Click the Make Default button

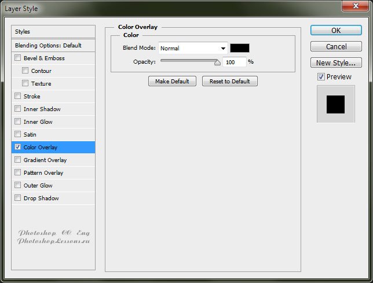point(172,81)
